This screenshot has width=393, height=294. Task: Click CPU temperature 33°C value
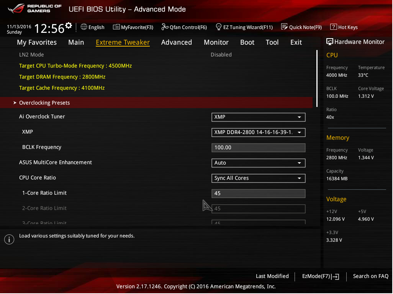(363, 75)
